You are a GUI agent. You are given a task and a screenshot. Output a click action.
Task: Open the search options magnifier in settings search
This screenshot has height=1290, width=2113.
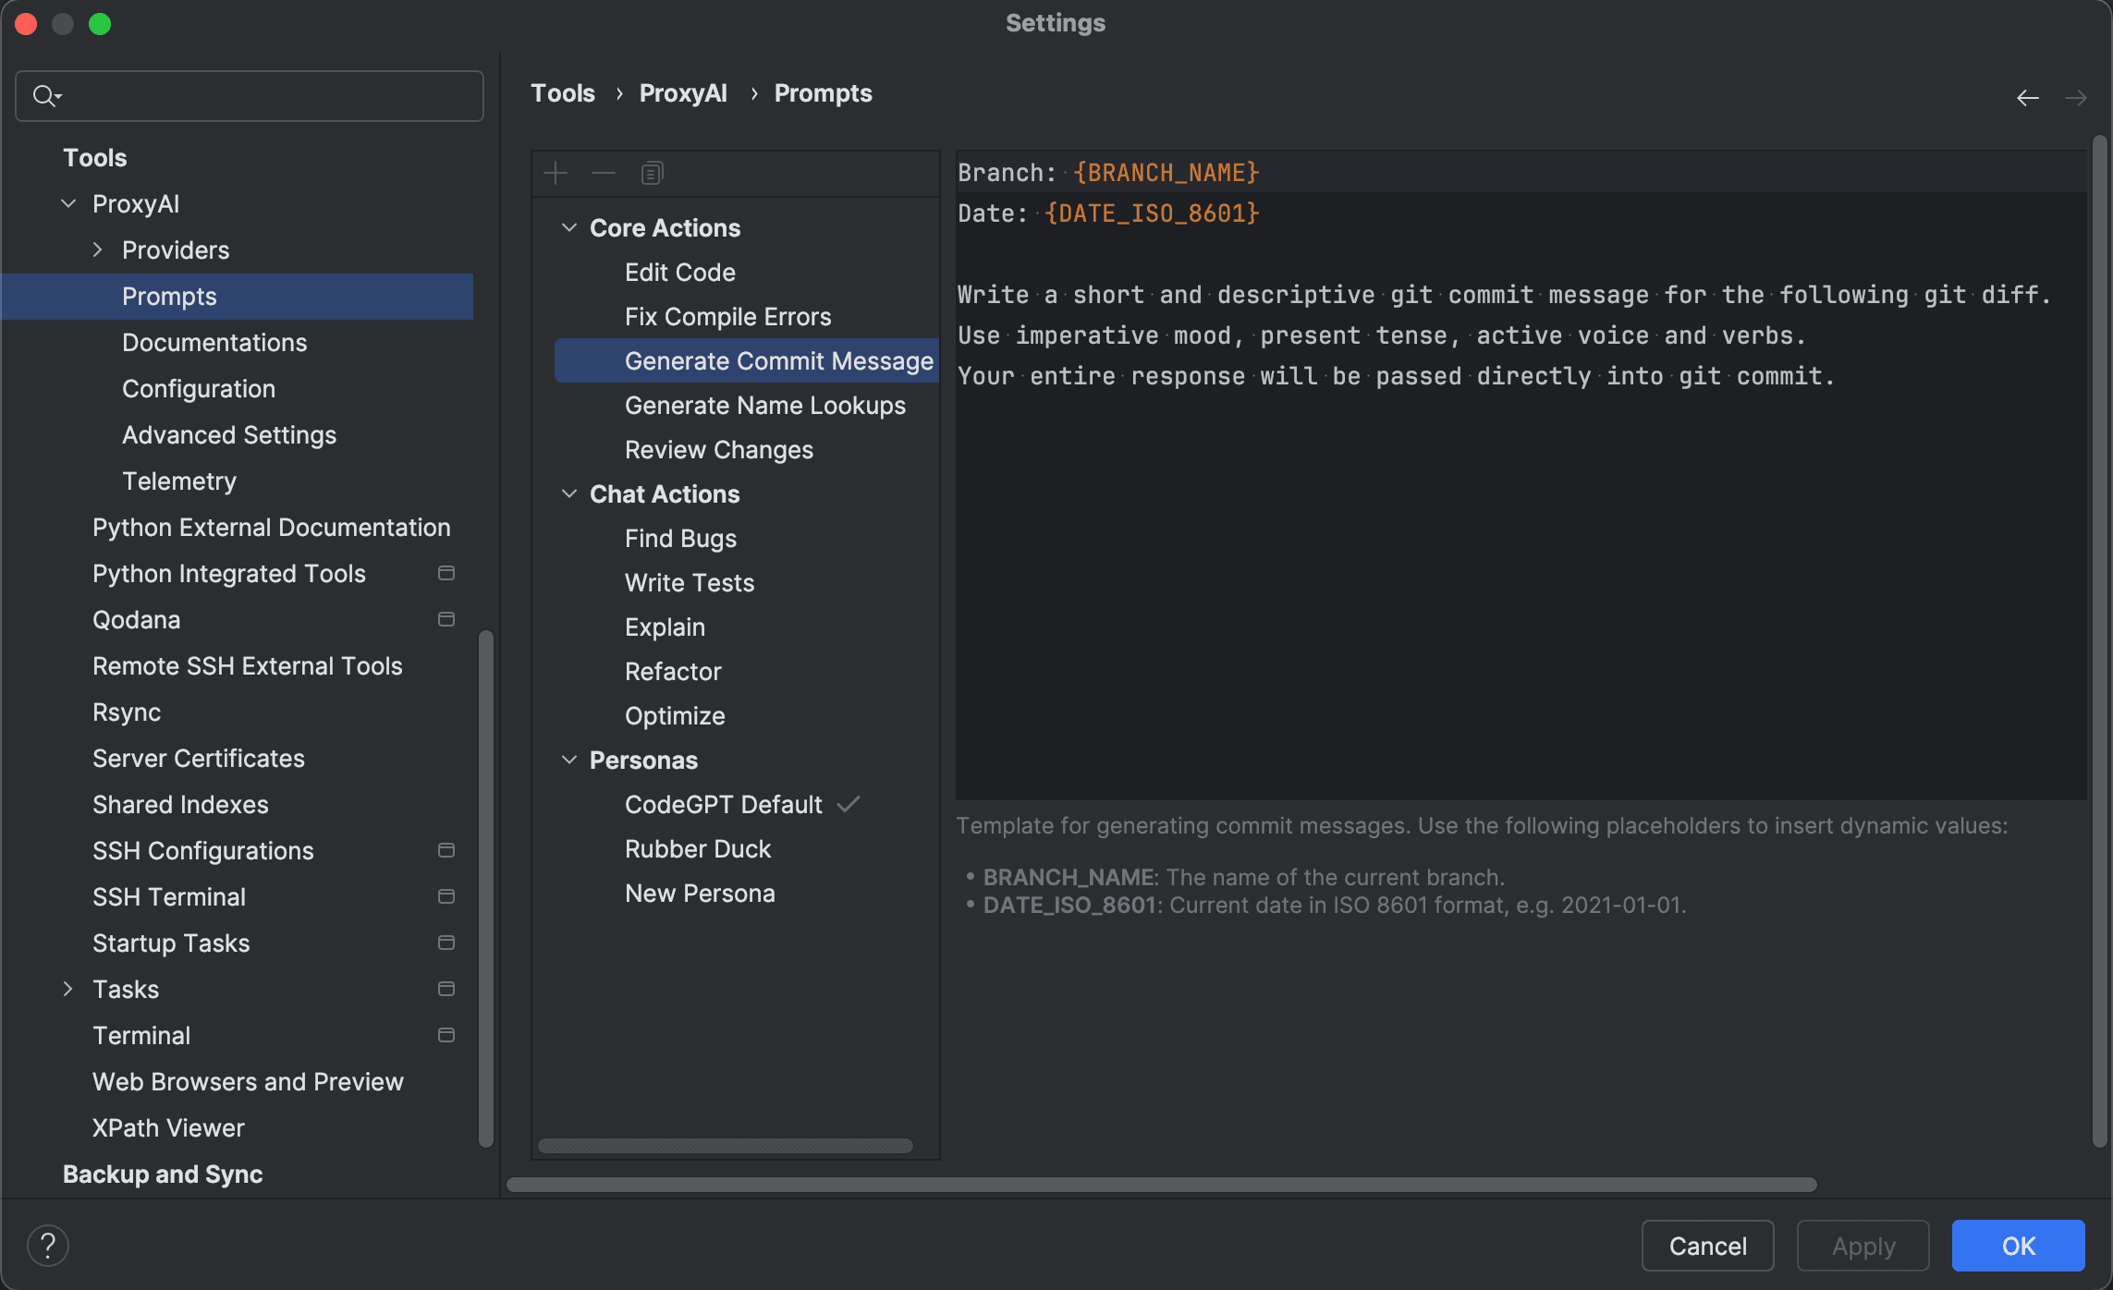[x=47, y=95]
